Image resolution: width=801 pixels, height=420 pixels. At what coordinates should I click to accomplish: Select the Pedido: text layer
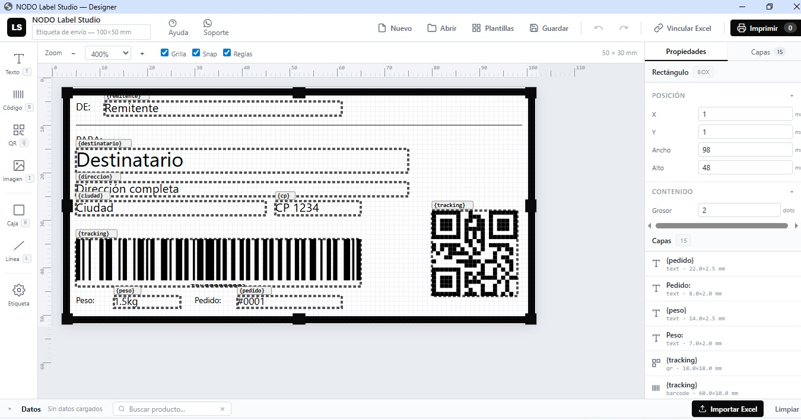click(x=723, y=289)
